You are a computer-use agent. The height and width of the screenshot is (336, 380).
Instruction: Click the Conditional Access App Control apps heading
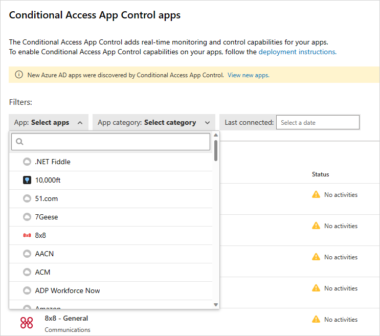coord(95,15)
